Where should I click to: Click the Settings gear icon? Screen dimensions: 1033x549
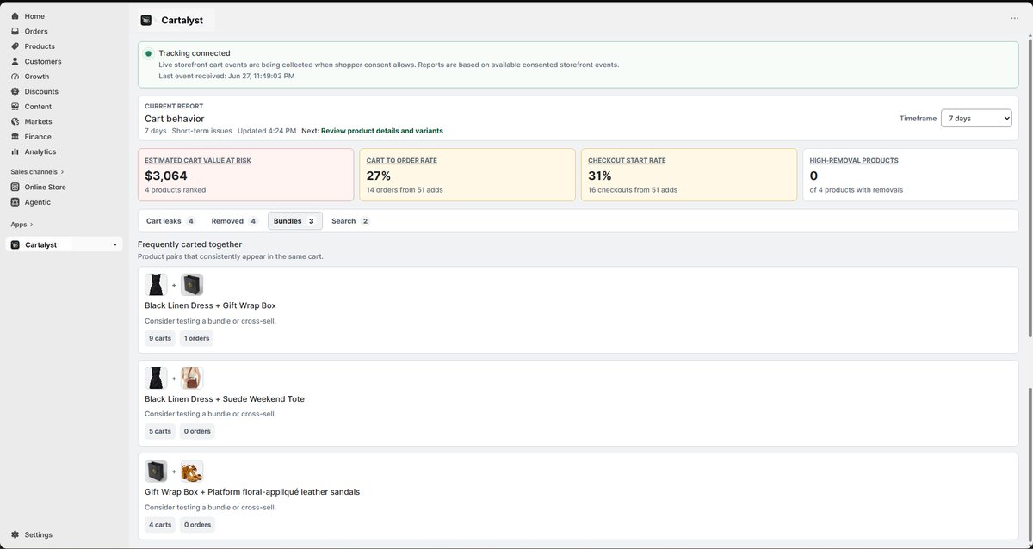click(x=15, y=534)
